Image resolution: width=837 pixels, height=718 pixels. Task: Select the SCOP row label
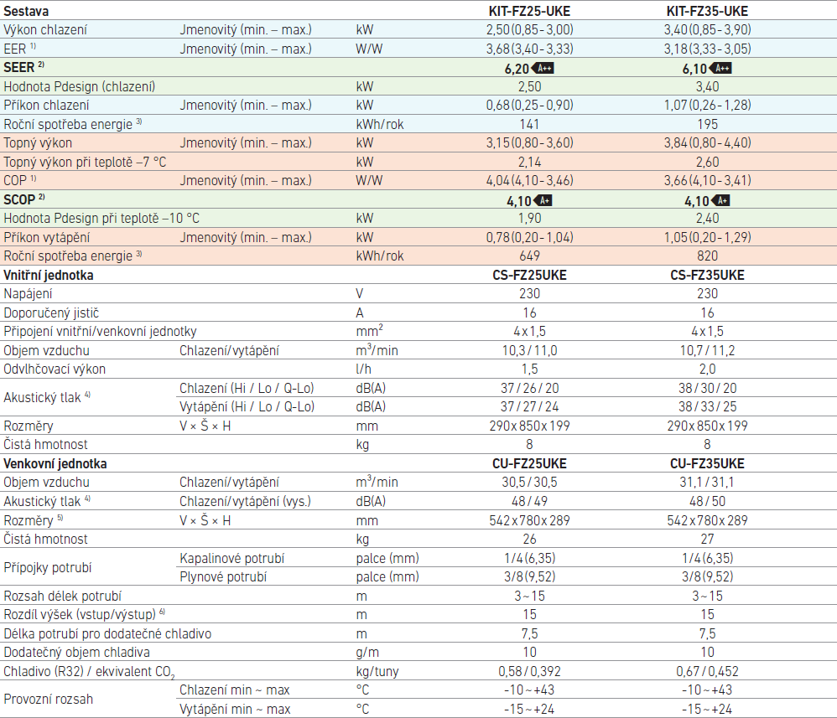(24, 199)
